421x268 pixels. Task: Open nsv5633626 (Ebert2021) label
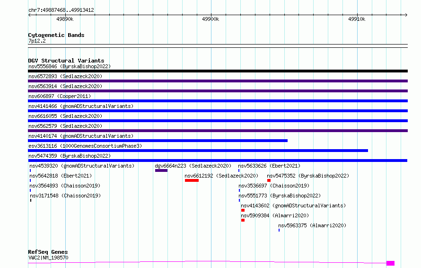269,166
